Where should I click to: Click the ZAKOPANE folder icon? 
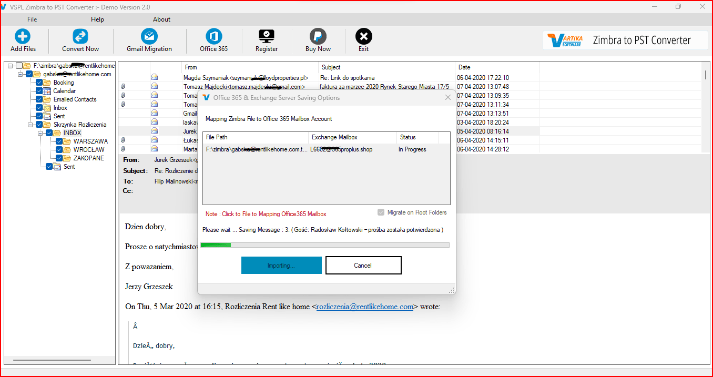67,158
